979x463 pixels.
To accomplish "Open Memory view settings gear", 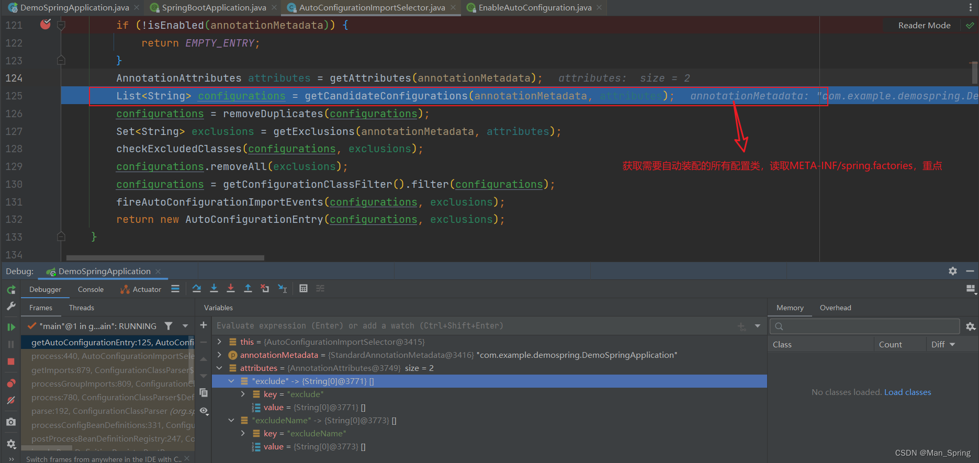I will (x=971, y=326).
